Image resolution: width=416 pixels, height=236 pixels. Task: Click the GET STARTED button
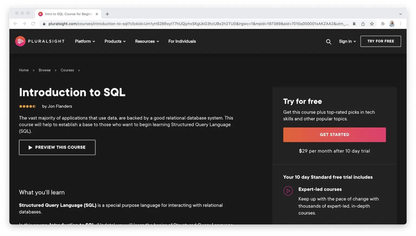point(334,135)
